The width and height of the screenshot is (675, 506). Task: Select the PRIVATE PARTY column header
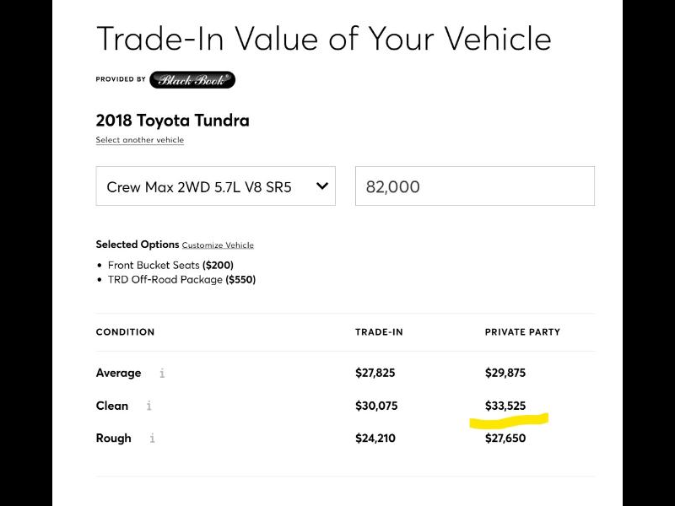pyautogui.click(x=522, y=332)
